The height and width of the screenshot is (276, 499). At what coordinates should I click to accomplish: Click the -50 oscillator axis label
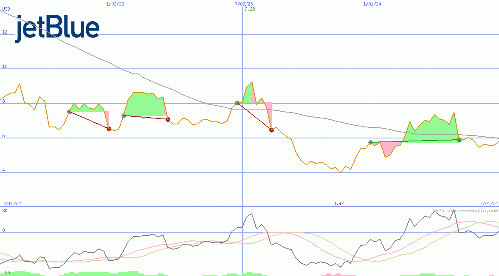6,273
